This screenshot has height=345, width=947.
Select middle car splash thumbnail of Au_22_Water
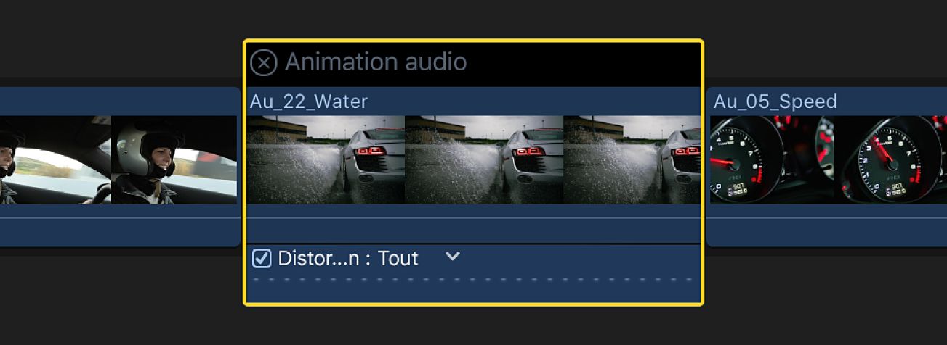(484, 160)
